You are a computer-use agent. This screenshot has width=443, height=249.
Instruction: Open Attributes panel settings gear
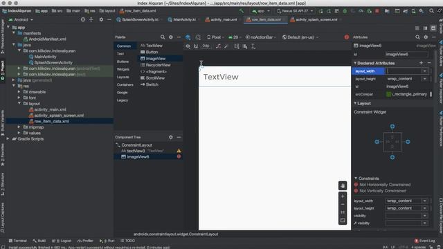click(426, 37)
